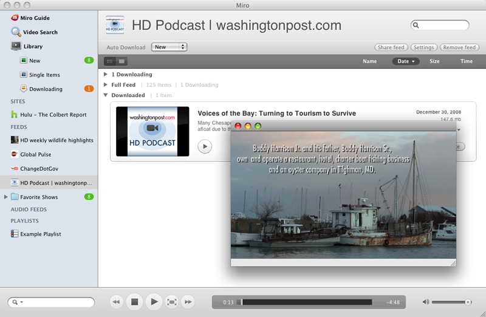The image size is (486, 317).
Task: Adjust the volume slider
Action: pos(451,302)
